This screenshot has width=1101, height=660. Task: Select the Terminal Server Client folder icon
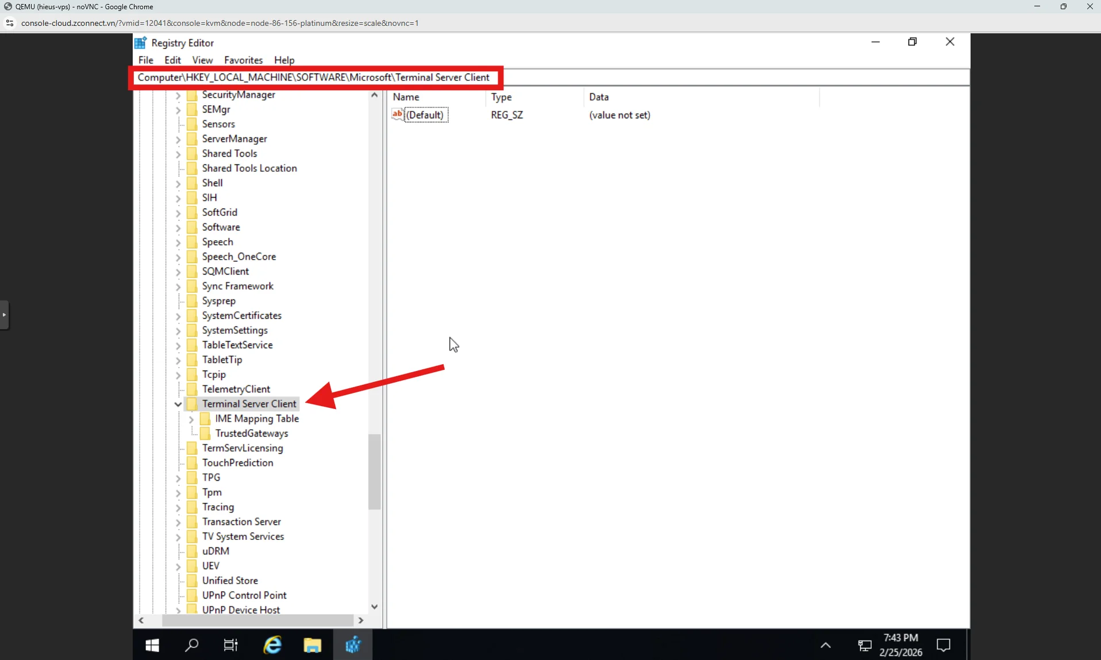[192, 404]
